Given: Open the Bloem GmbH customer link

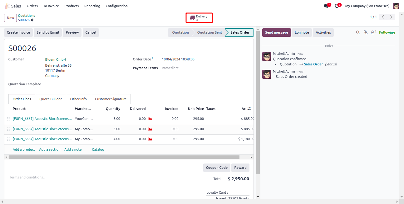Looking at the screenshot, I should [x=56, y=59].
